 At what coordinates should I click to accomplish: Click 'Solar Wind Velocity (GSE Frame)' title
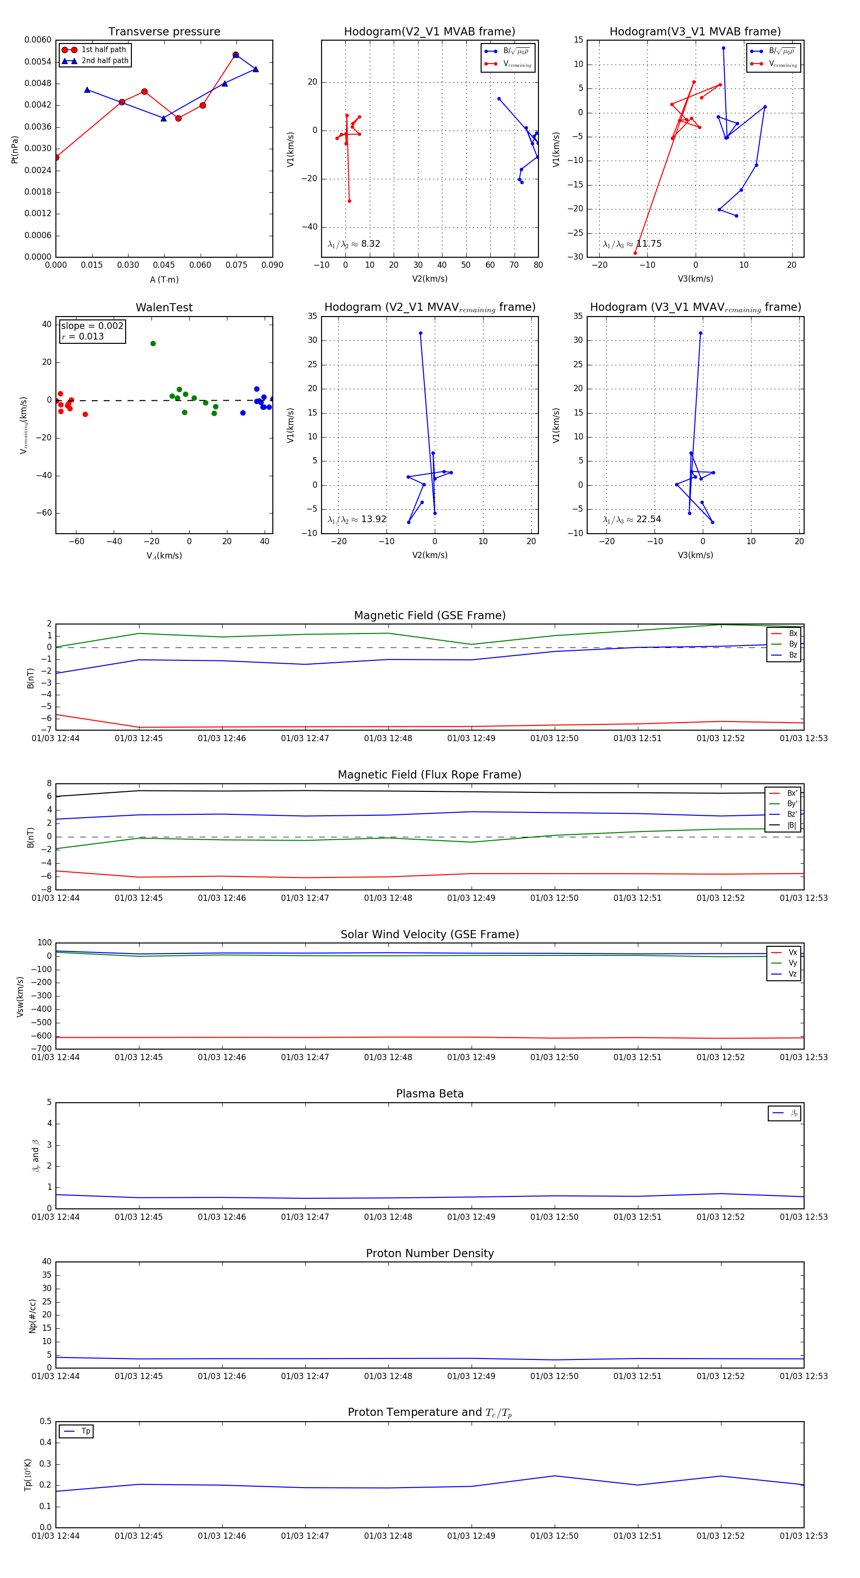(430, 934)
